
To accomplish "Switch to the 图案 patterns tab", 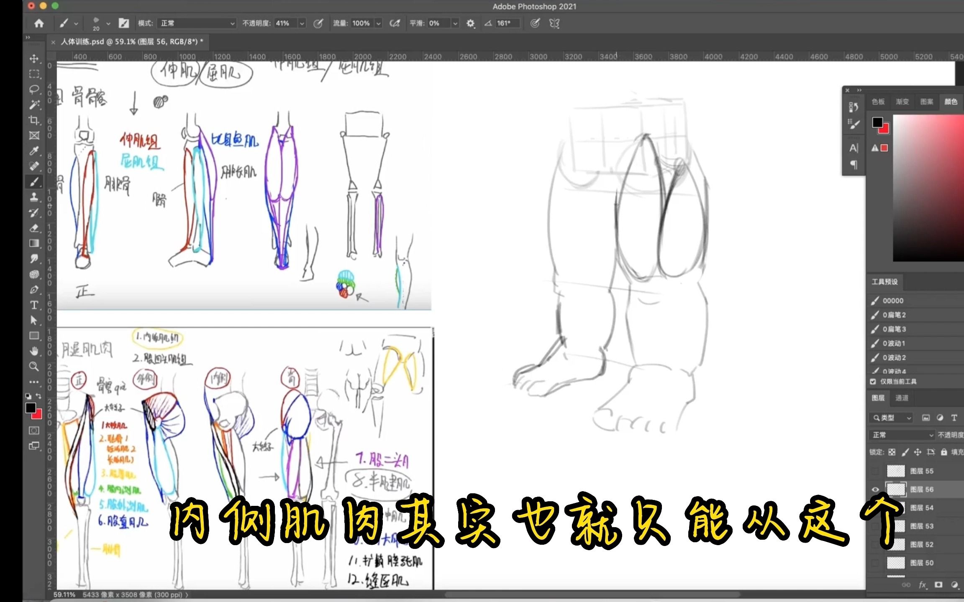I will (x=927, y=102).
